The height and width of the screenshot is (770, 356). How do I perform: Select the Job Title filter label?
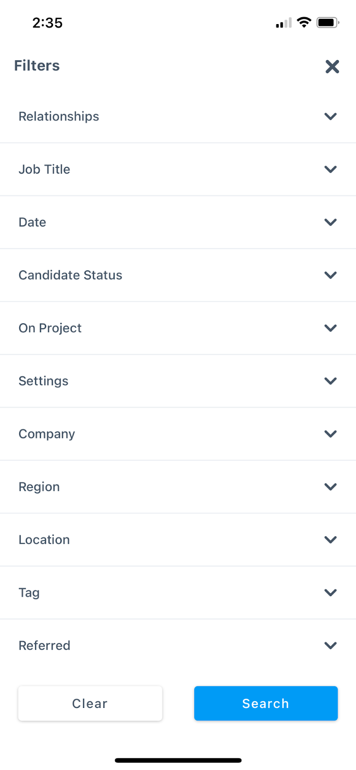point(44,169)
